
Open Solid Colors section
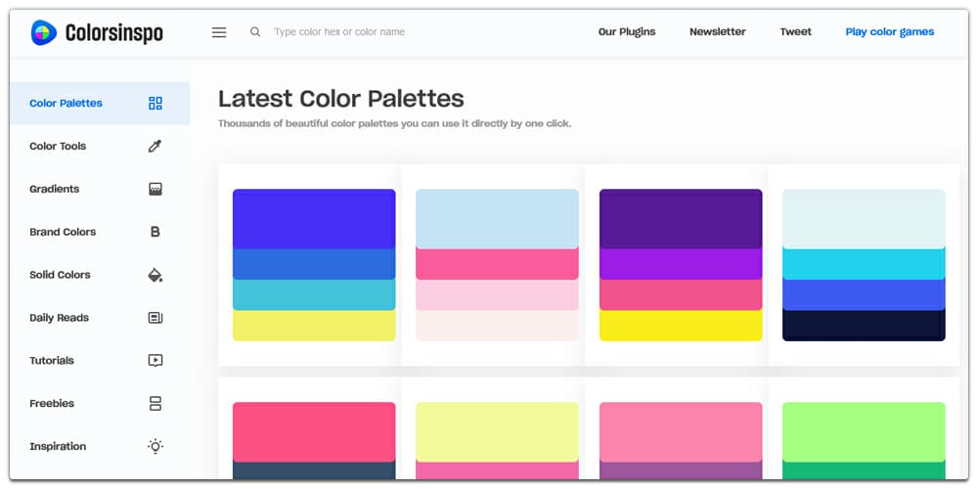pyautogui.click(x=60, y=275)
